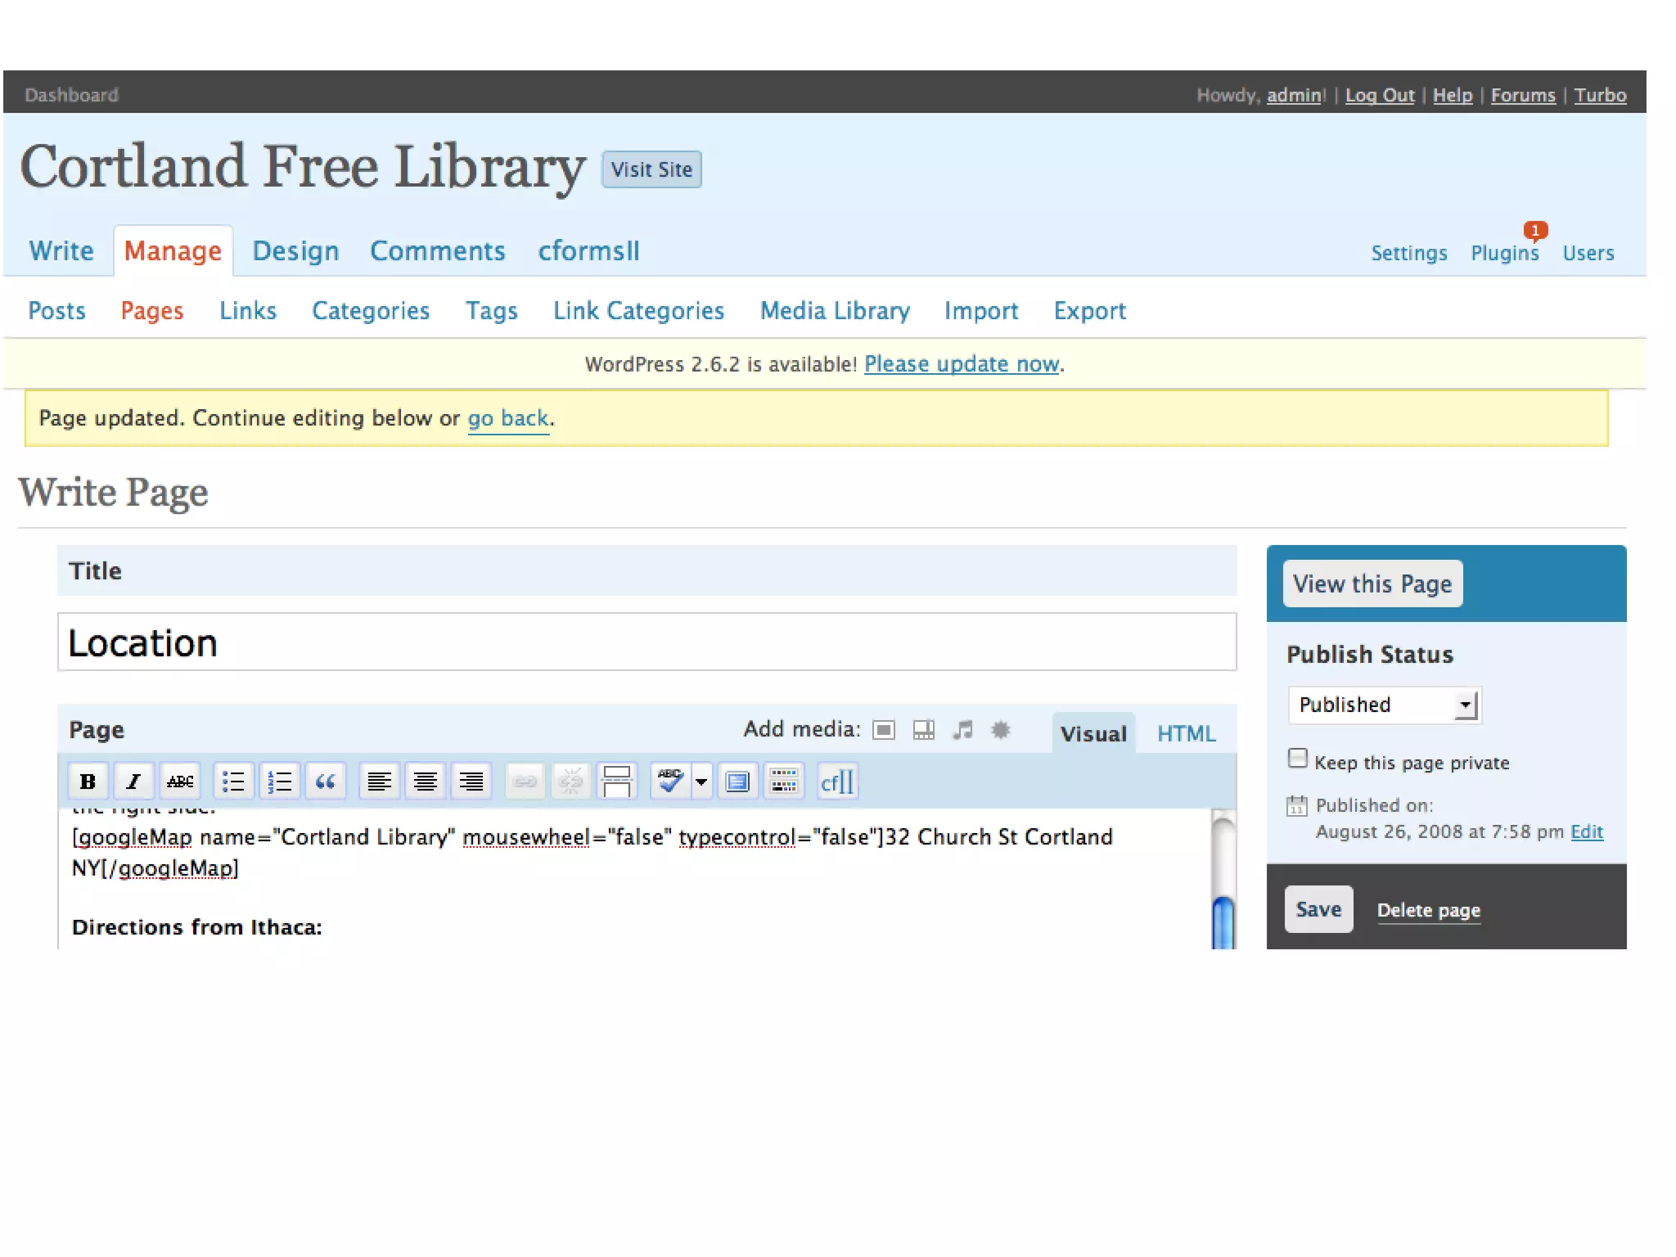Align text right
Screen dimensions: 1676x1257
click(471, 782)
